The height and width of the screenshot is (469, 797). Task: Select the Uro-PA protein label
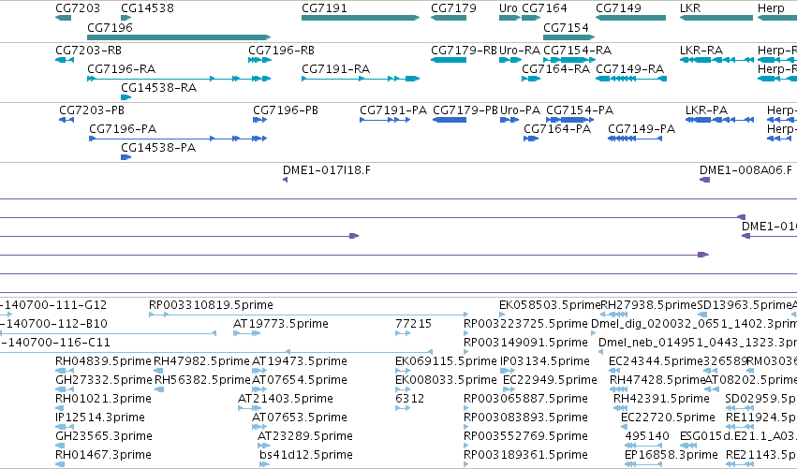coord(521,110)
